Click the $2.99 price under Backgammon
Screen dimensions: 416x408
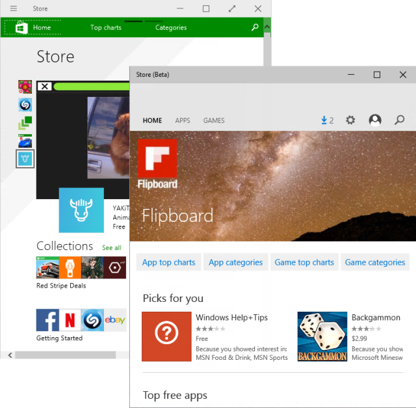pos(359,338)
